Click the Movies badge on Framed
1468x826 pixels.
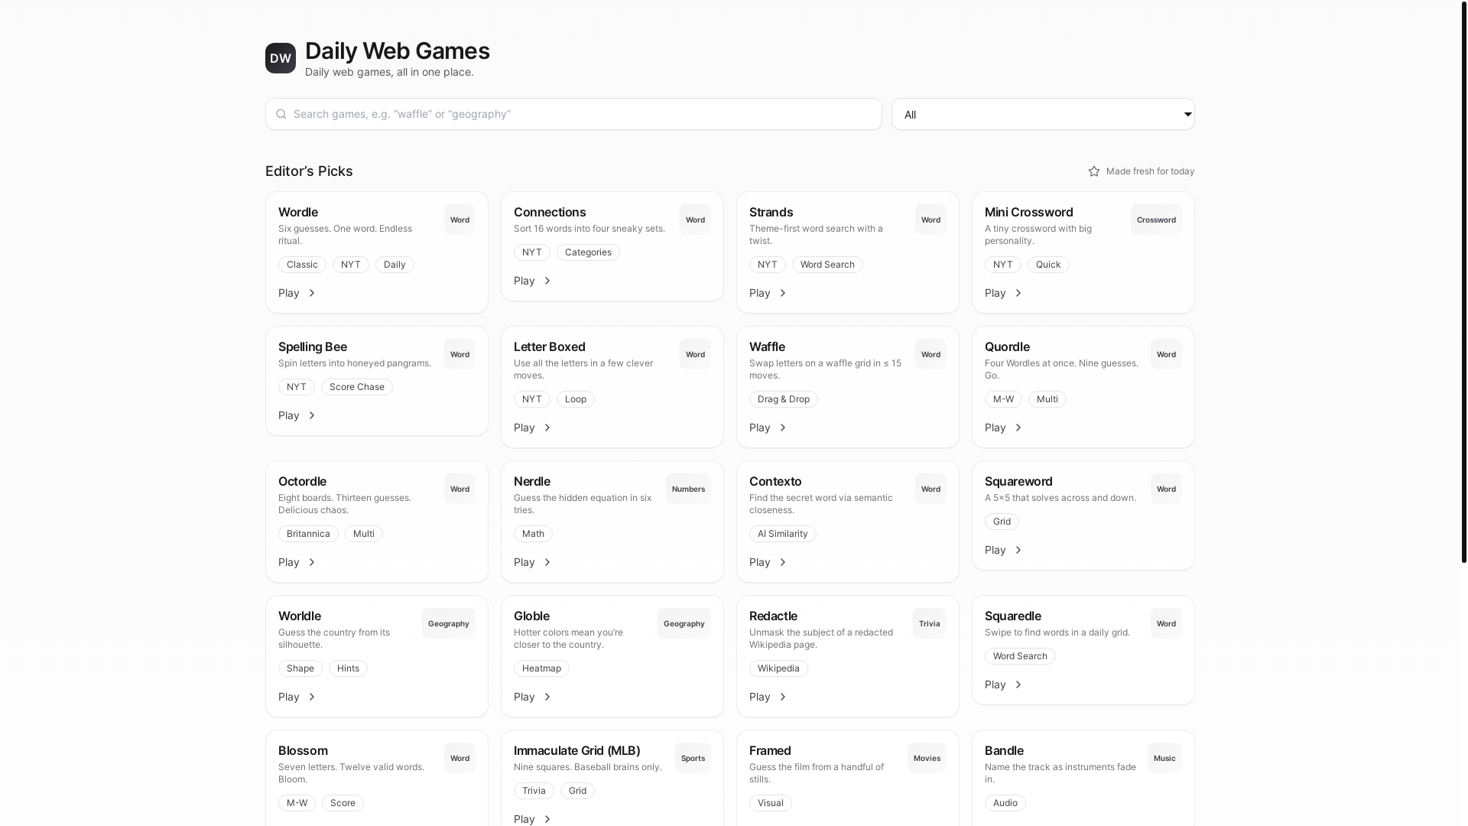click(927, 758)
